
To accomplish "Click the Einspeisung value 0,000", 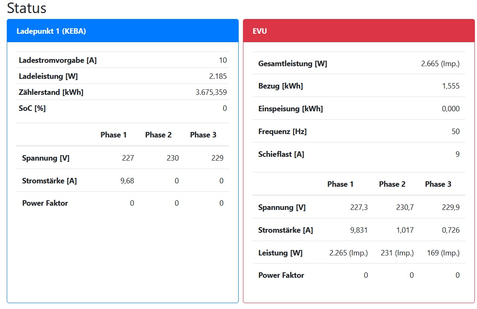I will [x=450, y=109].
